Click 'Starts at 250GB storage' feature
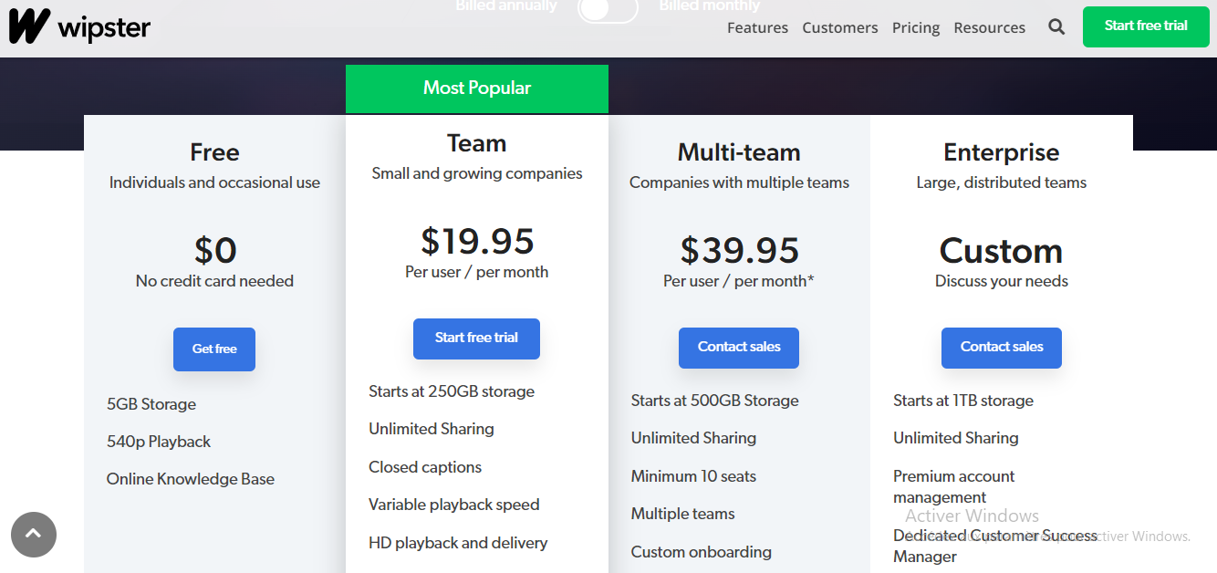The height and width of the screenshot is (573, 1217). (452, 391)
